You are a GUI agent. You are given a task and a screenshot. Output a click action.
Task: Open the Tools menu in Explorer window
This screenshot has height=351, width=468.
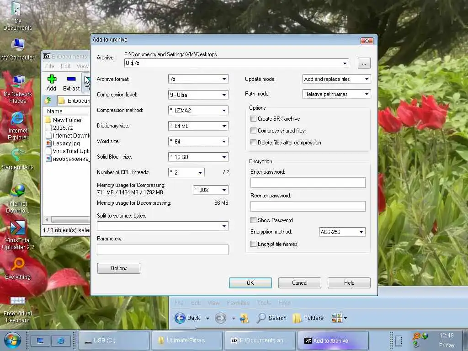pos(264,303)
